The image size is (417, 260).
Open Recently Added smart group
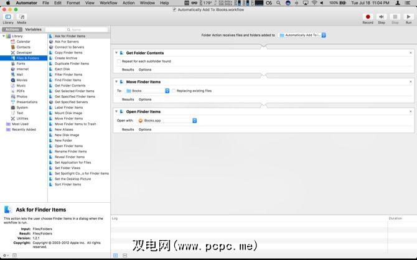[x=24, y=129]
